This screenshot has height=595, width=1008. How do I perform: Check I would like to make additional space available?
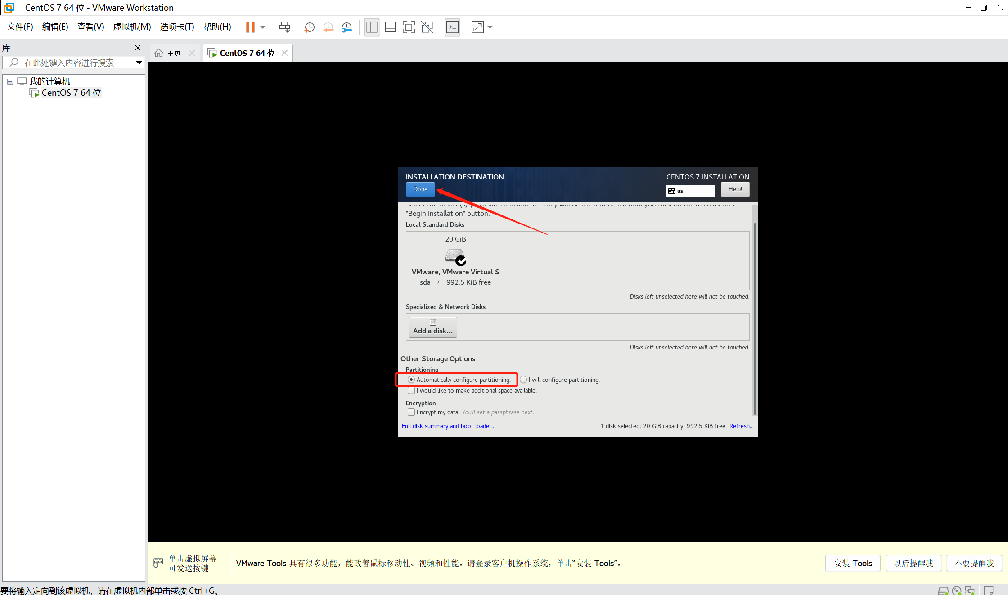tap(411, 390)
